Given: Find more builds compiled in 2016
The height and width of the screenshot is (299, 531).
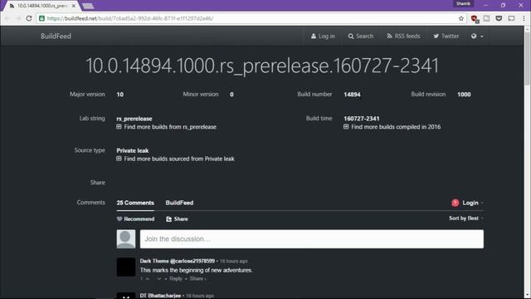Looking at the screenshot, I should [x=396, y=127].
